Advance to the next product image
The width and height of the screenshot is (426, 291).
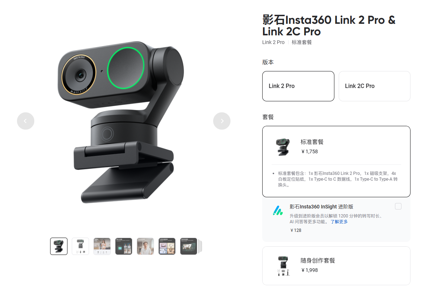pos(222,121)
